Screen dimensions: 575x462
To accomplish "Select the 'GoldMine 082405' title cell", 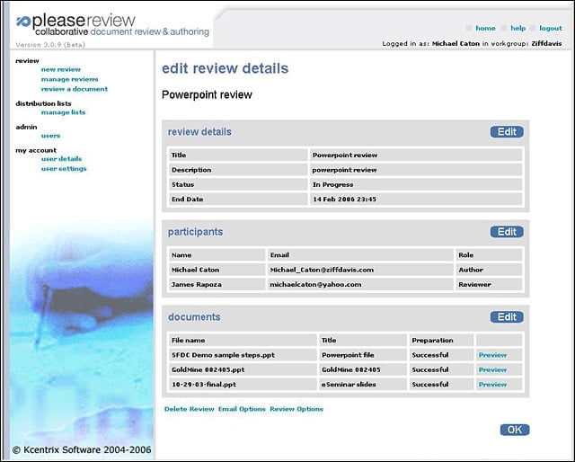I will point(363,370).
